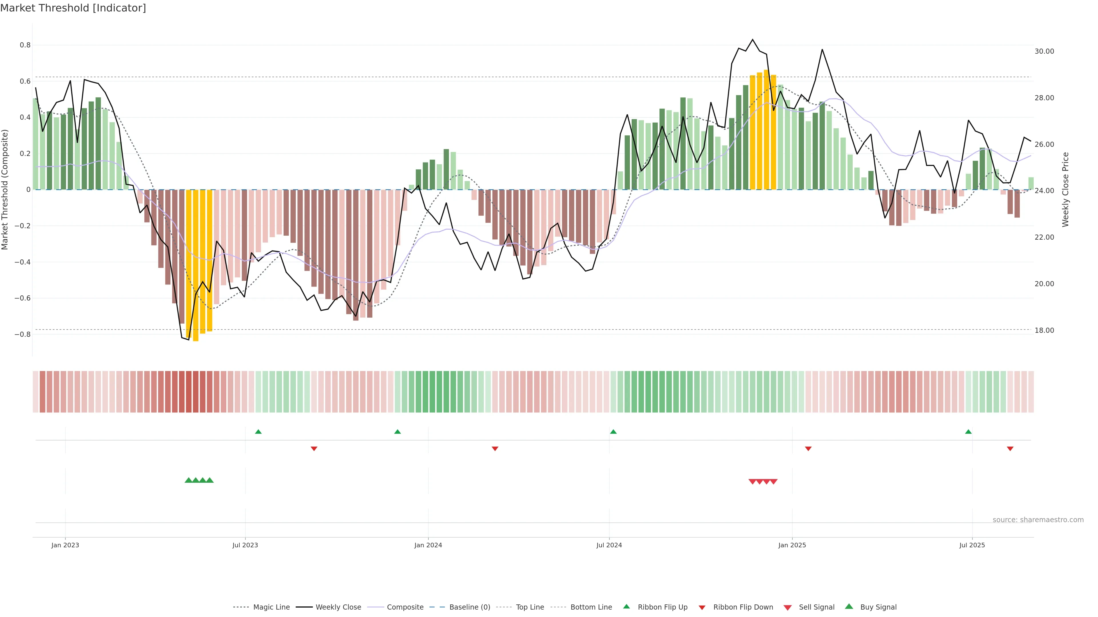
Task: Click the Market Threshold [Indicator] chart title
Action: (73, 8)
